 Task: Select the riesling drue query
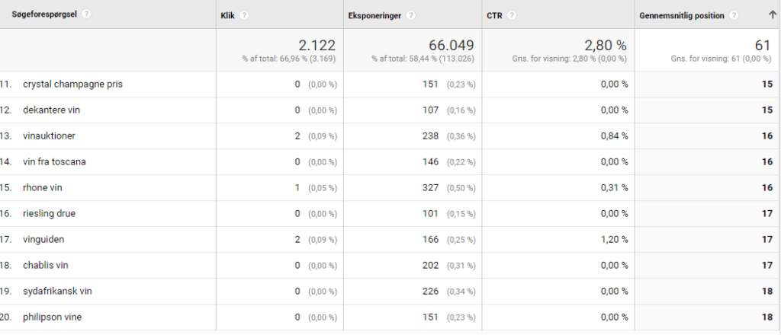pyautogui.click(x=50, y=214)
